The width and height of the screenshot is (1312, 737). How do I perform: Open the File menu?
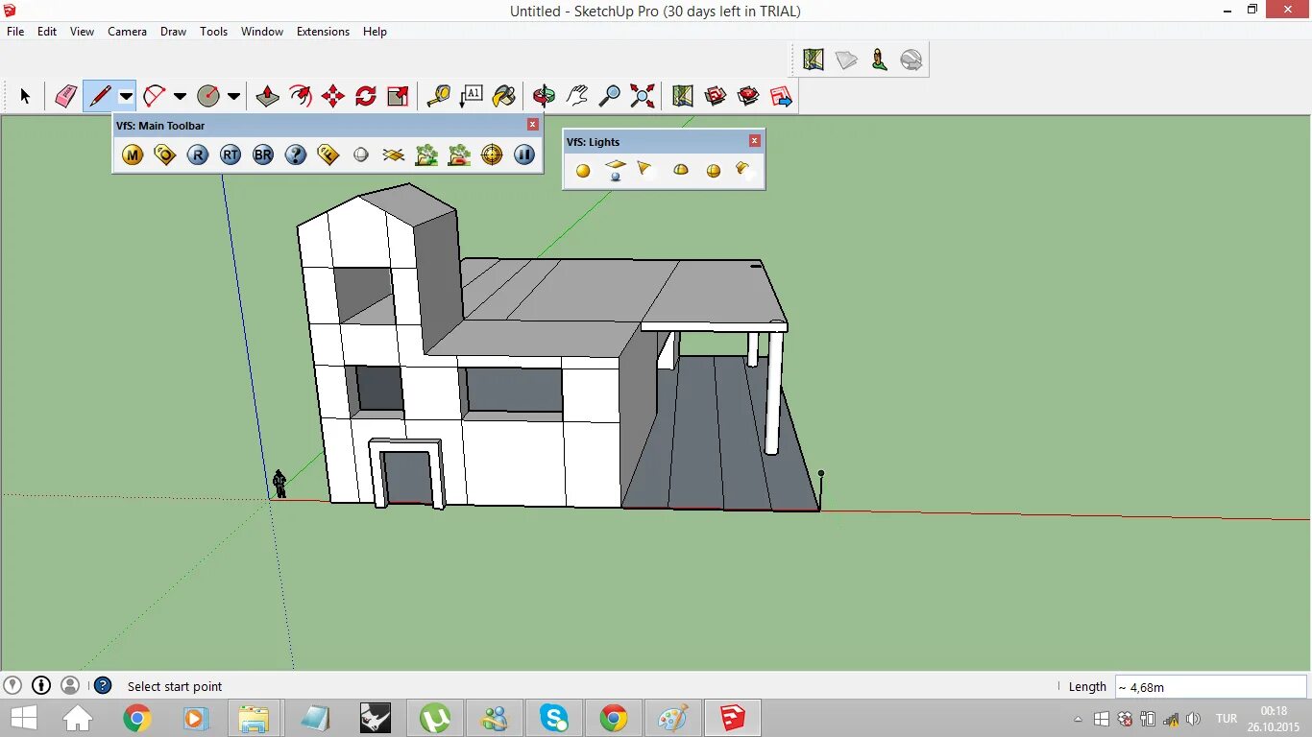click(15, 32)
